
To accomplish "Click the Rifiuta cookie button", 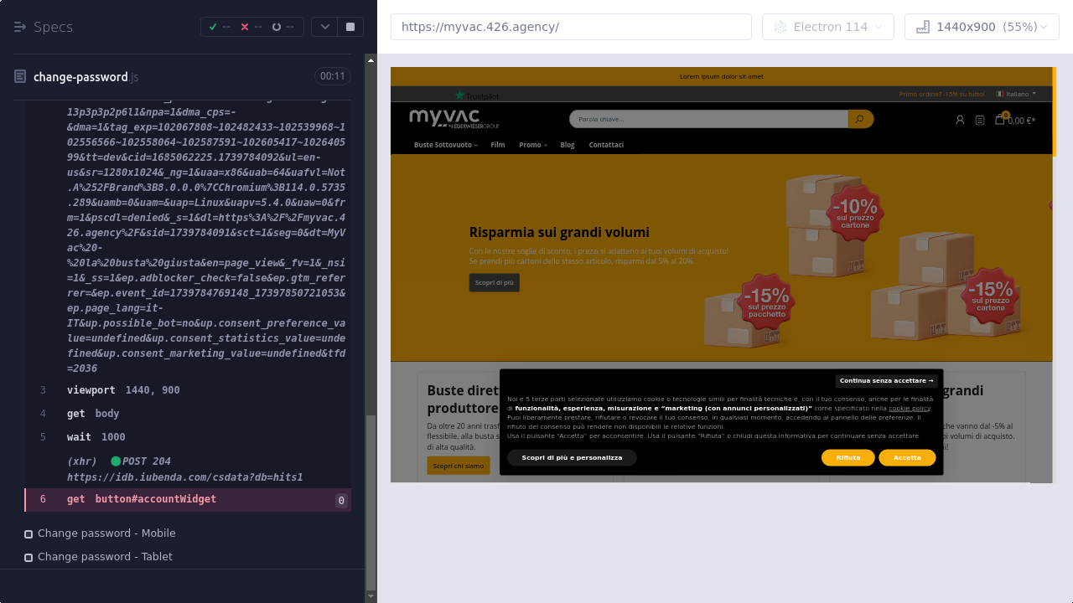I will point(848,457).
